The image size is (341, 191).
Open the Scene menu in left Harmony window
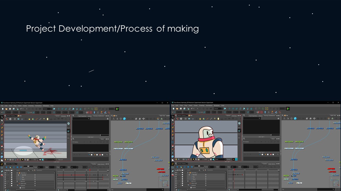coord(25,106)
